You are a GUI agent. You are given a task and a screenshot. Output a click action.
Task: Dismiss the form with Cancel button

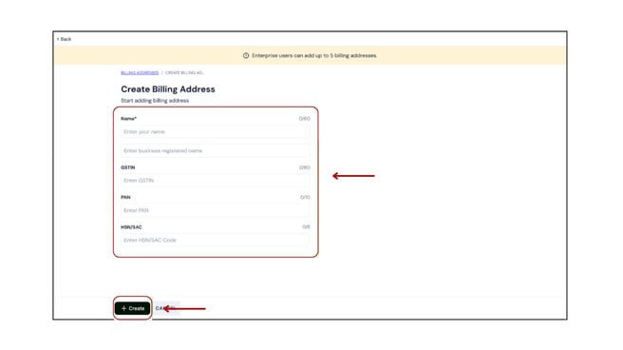[x=166, y=308]
